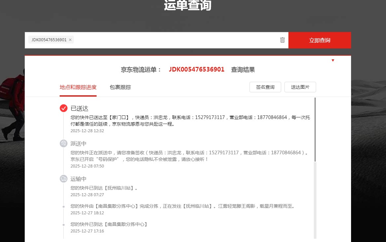
Task: Open 签名查询 signature lookup
Action: click(x=265, y=87)
